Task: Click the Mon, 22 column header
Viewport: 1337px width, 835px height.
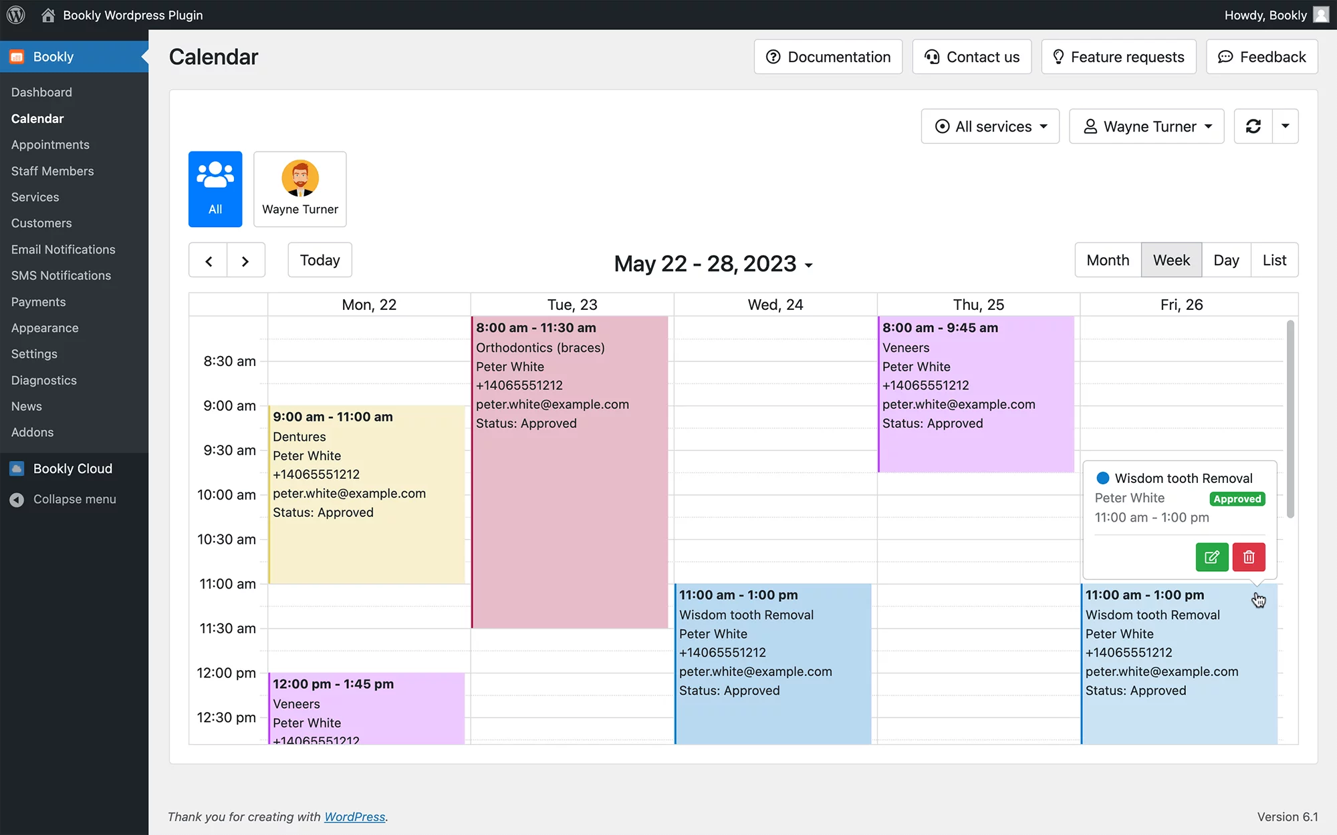Action: tap(369, 305)
